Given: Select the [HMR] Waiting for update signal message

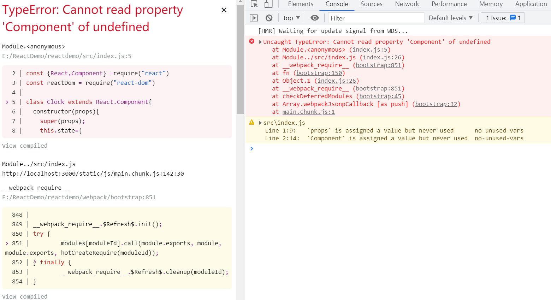Looking at the screenshot, I should (333, 31).
